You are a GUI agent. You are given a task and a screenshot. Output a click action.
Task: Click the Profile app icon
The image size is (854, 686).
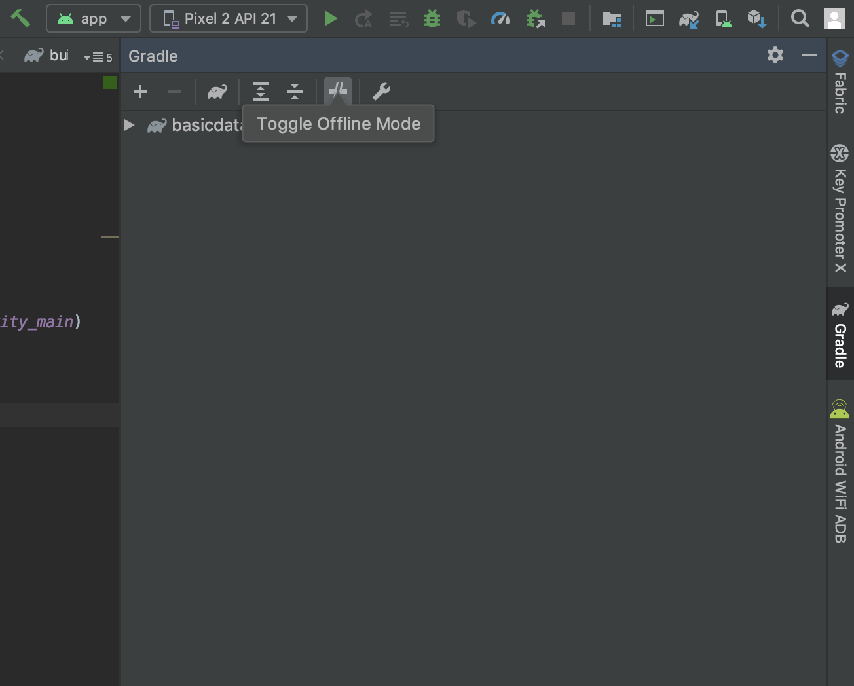pos(500,18)
